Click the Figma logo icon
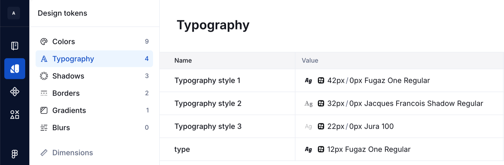This screenshot has height=165, width=504. tap(15, 154)
